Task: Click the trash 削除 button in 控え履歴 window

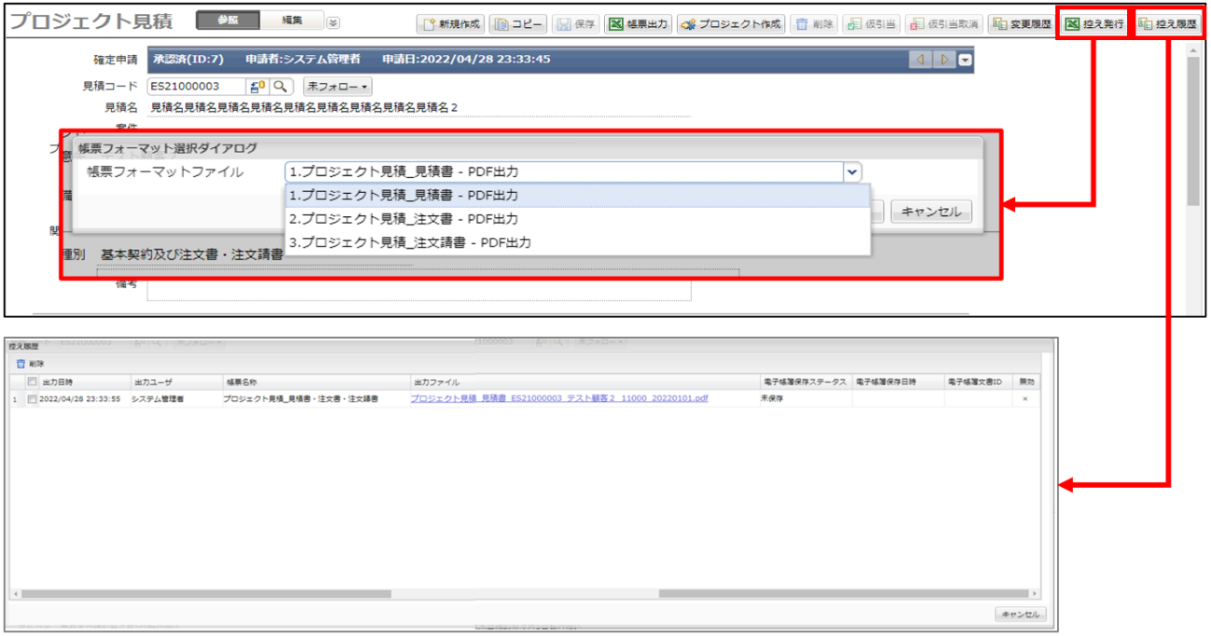Action: pyautogui.click(x=30, y=364)
